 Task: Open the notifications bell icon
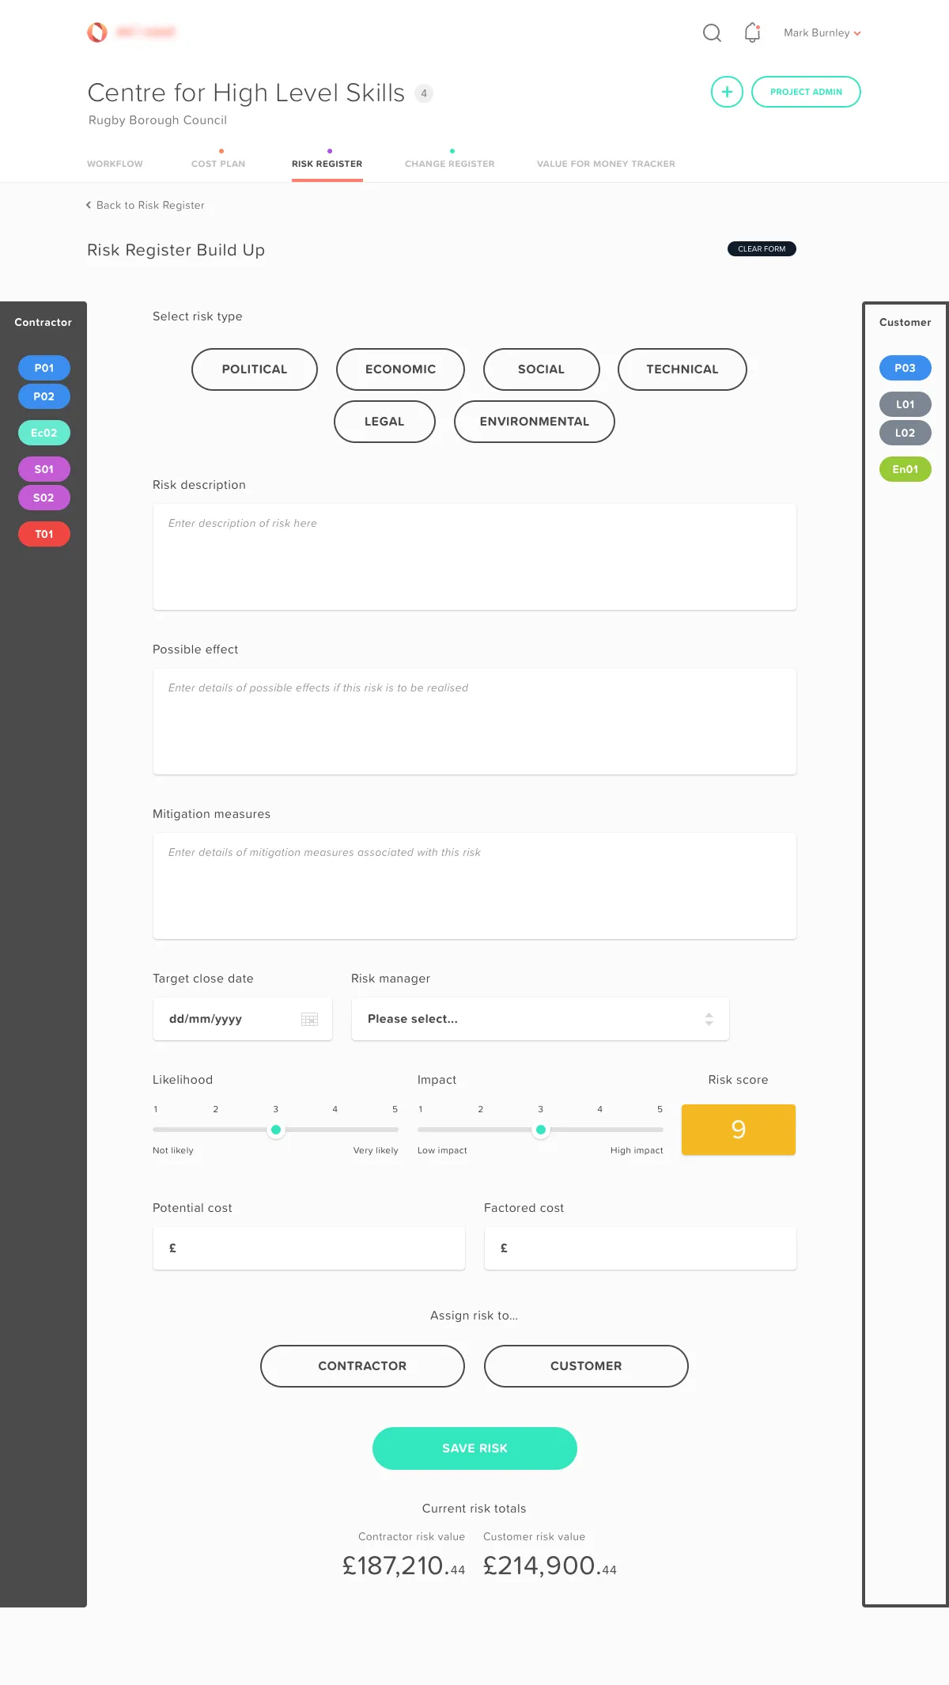click(x=752, y=32)
